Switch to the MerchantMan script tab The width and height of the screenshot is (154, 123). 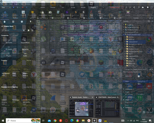pyautogui.click(x=90, y=18)
